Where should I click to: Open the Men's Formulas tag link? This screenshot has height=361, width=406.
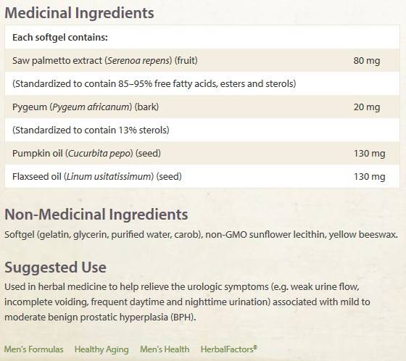click(33, 349)
